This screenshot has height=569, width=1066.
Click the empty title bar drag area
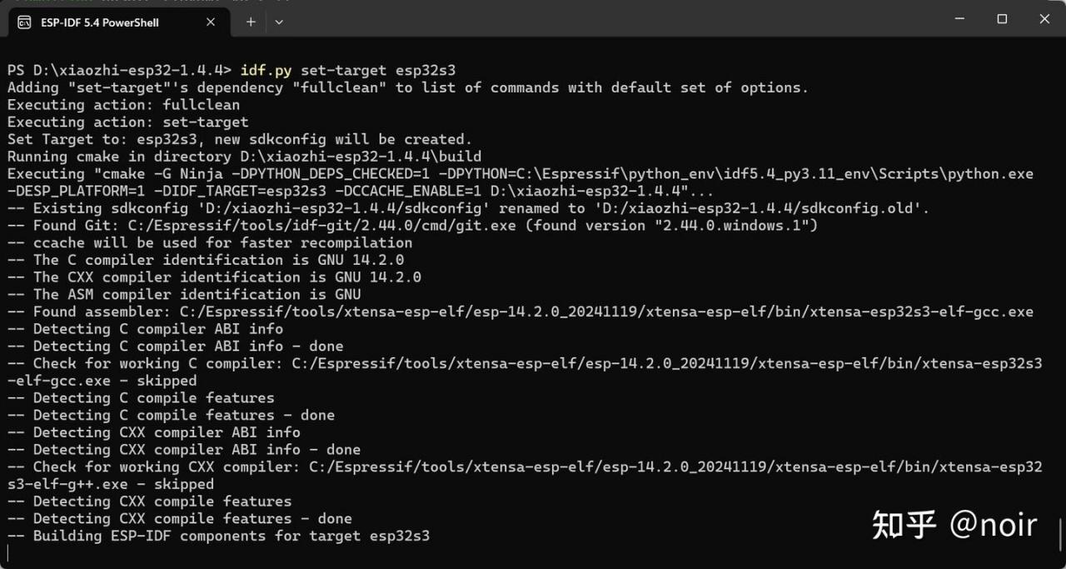coord(608,18)
